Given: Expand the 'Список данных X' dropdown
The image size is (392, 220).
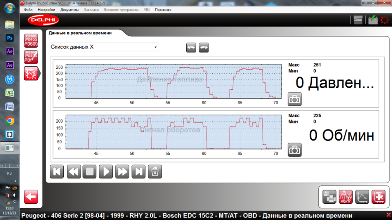Looking at the screenshot, I should point(156,47).
